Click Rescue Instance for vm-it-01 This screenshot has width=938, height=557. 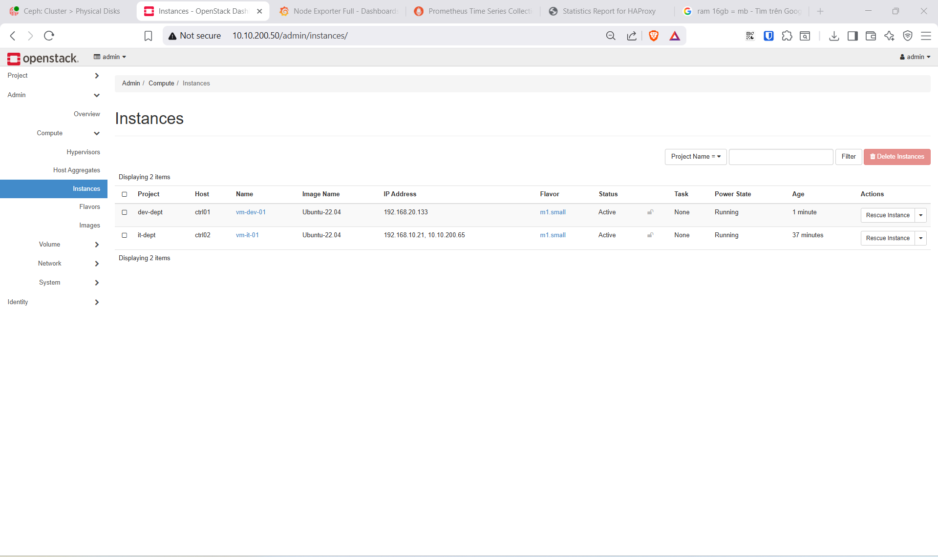tap(888, 238)
